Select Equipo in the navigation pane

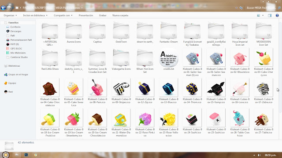(x=12, y=83)
